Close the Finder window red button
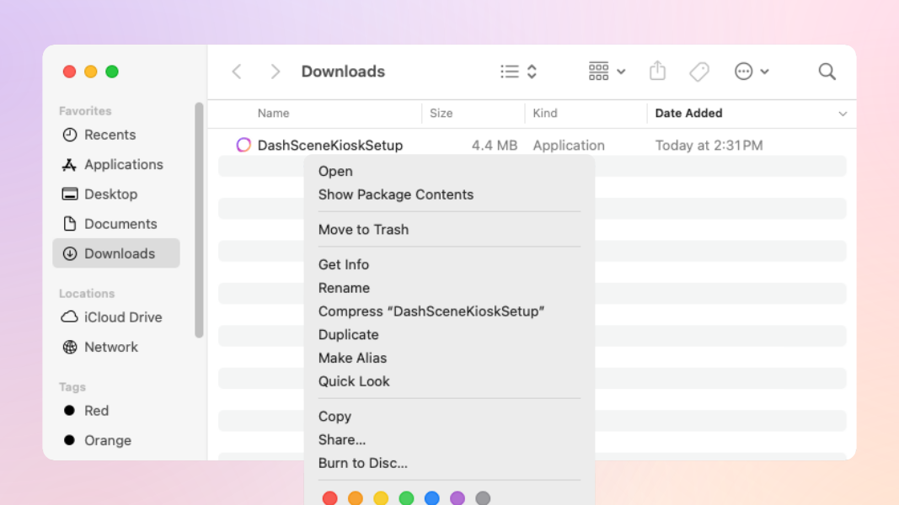The image size is (899, 505). pyautogui.click(x=69, y=72)
